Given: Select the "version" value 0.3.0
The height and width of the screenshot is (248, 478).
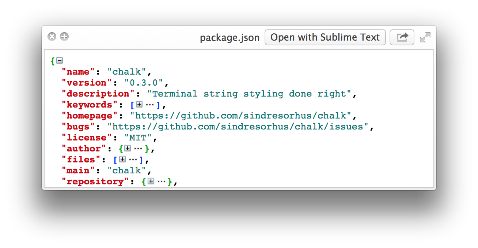Looking at the screenshot, I should click(x=146, y=83).
